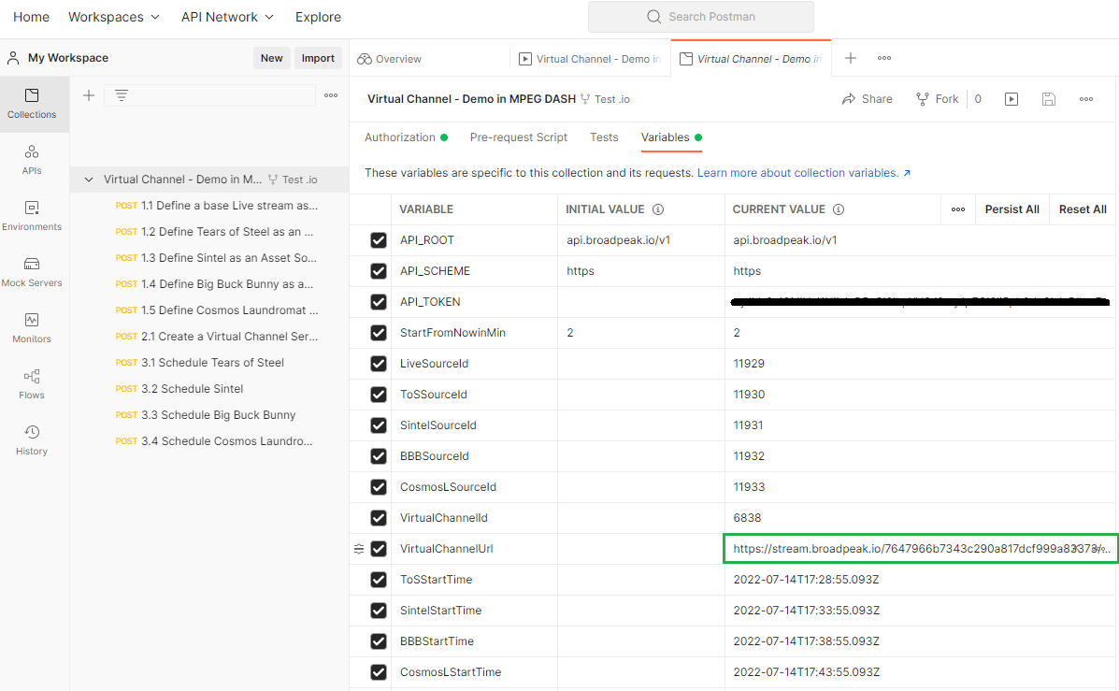Open the Collections sidebar panel
The width and height of the screenshot is (1119, 691).
[32, 104]
